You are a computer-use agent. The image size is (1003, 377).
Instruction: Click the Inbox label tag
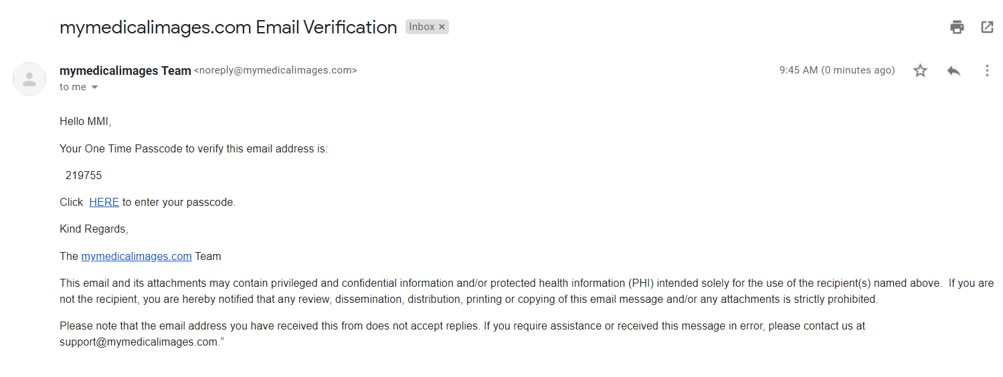tap(422, 27)
